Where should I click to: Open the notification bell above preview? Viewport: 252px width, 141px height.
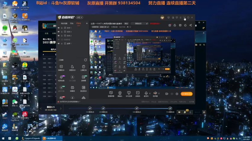[x=185, y=25]
